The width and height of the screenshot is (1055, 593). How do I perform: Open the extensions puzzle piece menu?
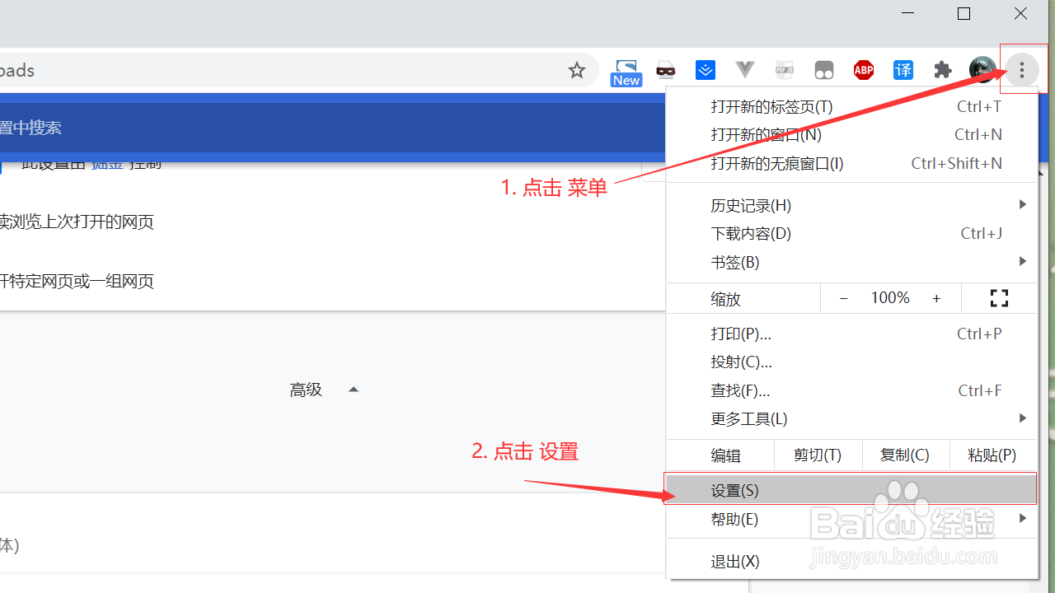tap(942, 70)
